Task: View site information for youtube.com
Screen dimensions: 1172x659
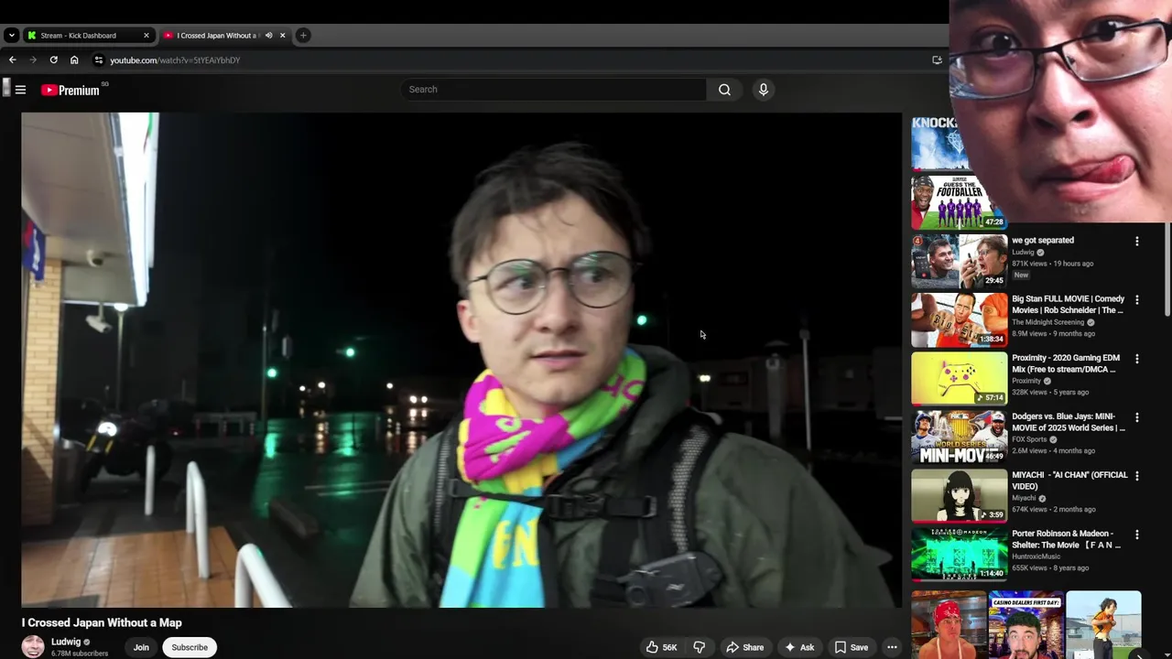Action: [99, 60]
